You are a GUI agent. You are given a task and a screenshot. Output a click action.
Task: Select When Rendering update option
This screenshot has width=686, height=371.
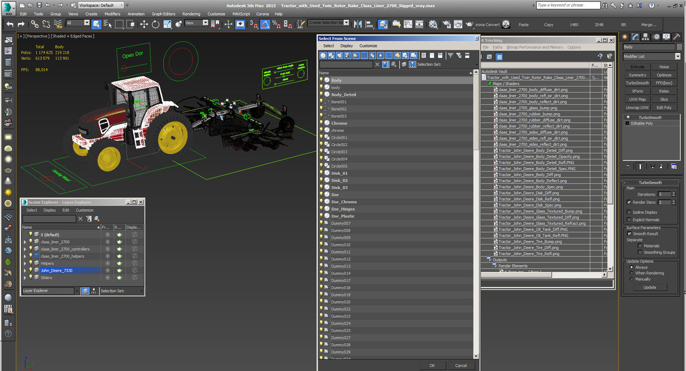coord(631,273)
